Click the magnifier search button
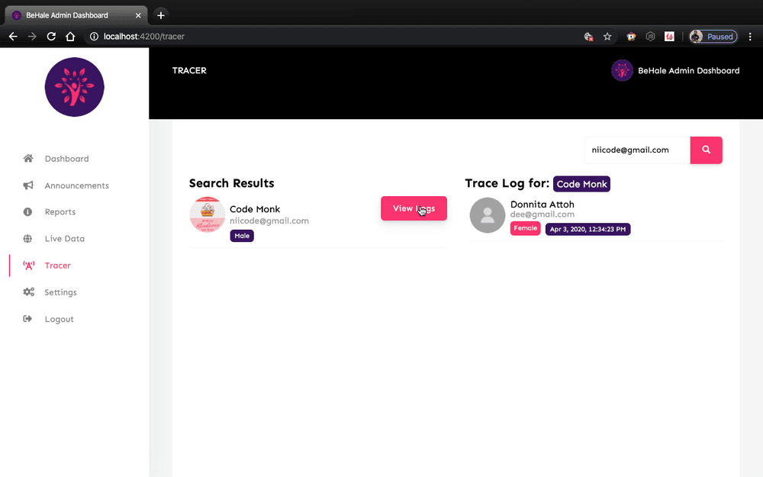Image resolution: width=763 pixels, height=477 pixels. (x=706, y=150)
